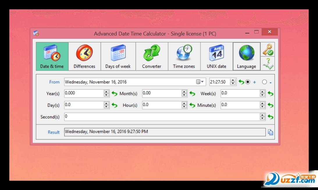Increase Hour(s) with the up spinner

(x=184, y=103)
